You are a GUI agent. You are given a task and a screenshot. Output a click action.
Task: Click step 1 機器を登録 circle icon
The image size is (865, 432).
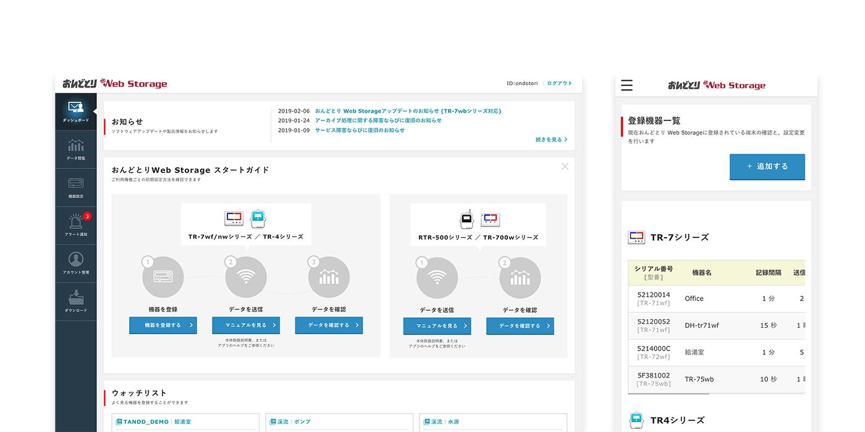coord(163,278)
